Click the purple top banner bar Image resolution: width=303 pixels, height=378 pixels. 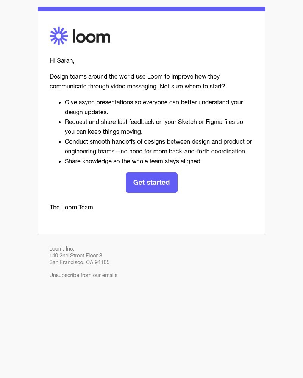point(151,8)
